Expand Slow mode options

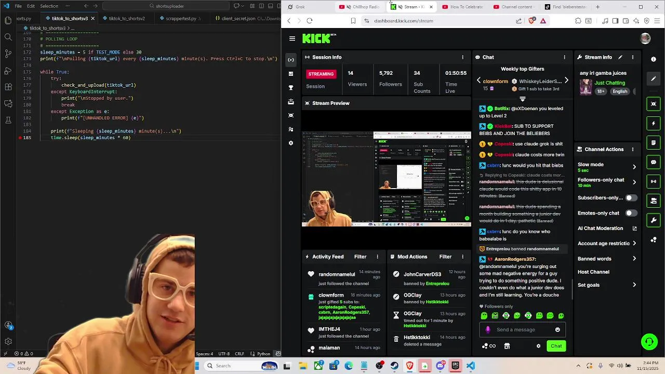634,167
